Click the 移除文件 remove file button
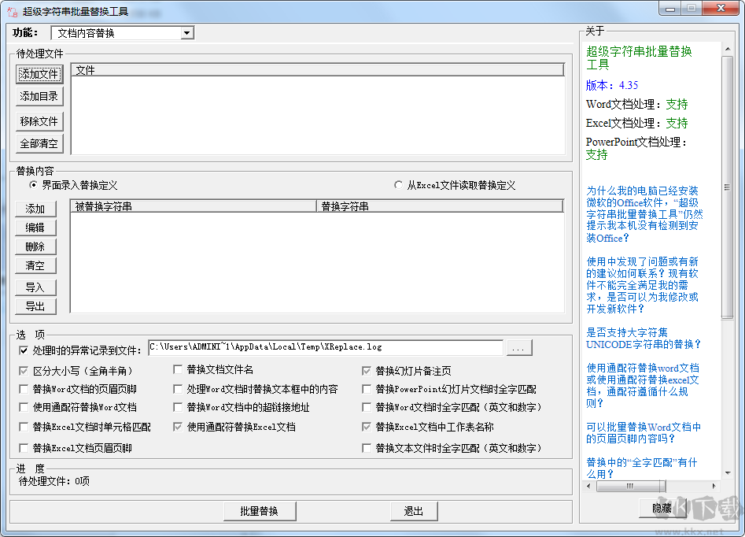Image resolution: width=745 pixels, height=537 pixels. coord(39,122)
